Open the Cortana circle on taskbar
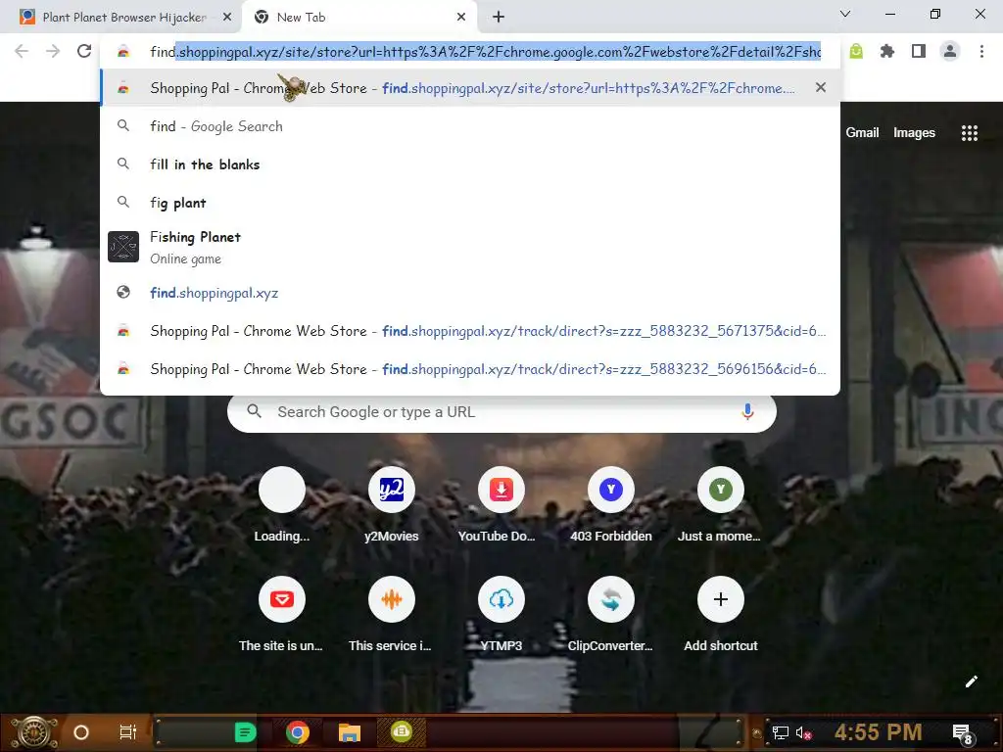Viewport: 1003px width, 752px height. 81,732
